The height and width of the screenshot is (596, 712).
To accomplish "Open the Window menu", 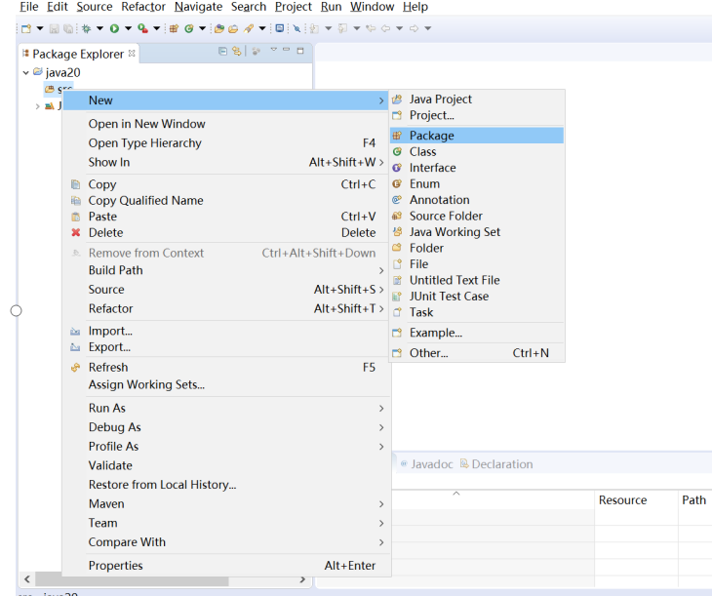I will [372, 7].
